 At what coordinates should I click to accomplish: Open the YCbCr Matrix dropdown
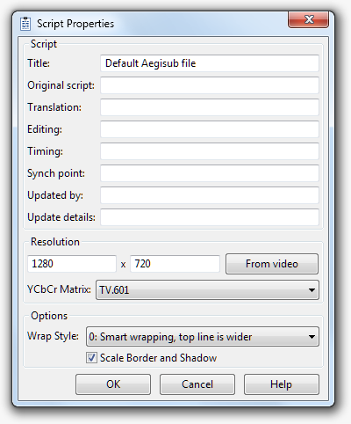207,290
